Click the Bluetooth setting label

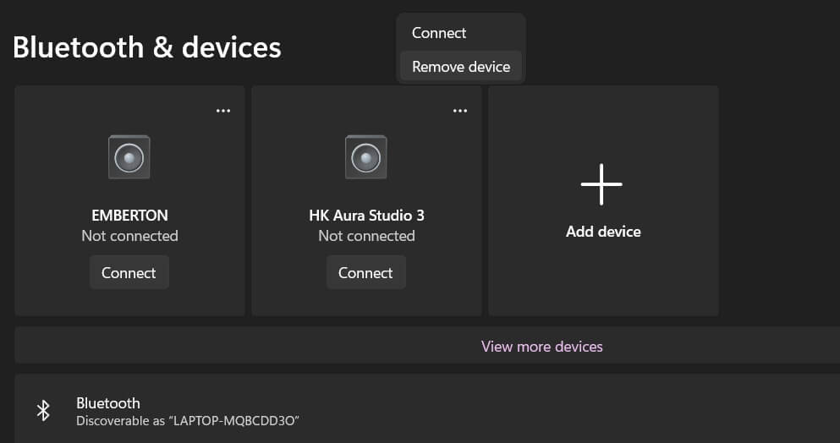pyautogui.click(x=108, y=402)
